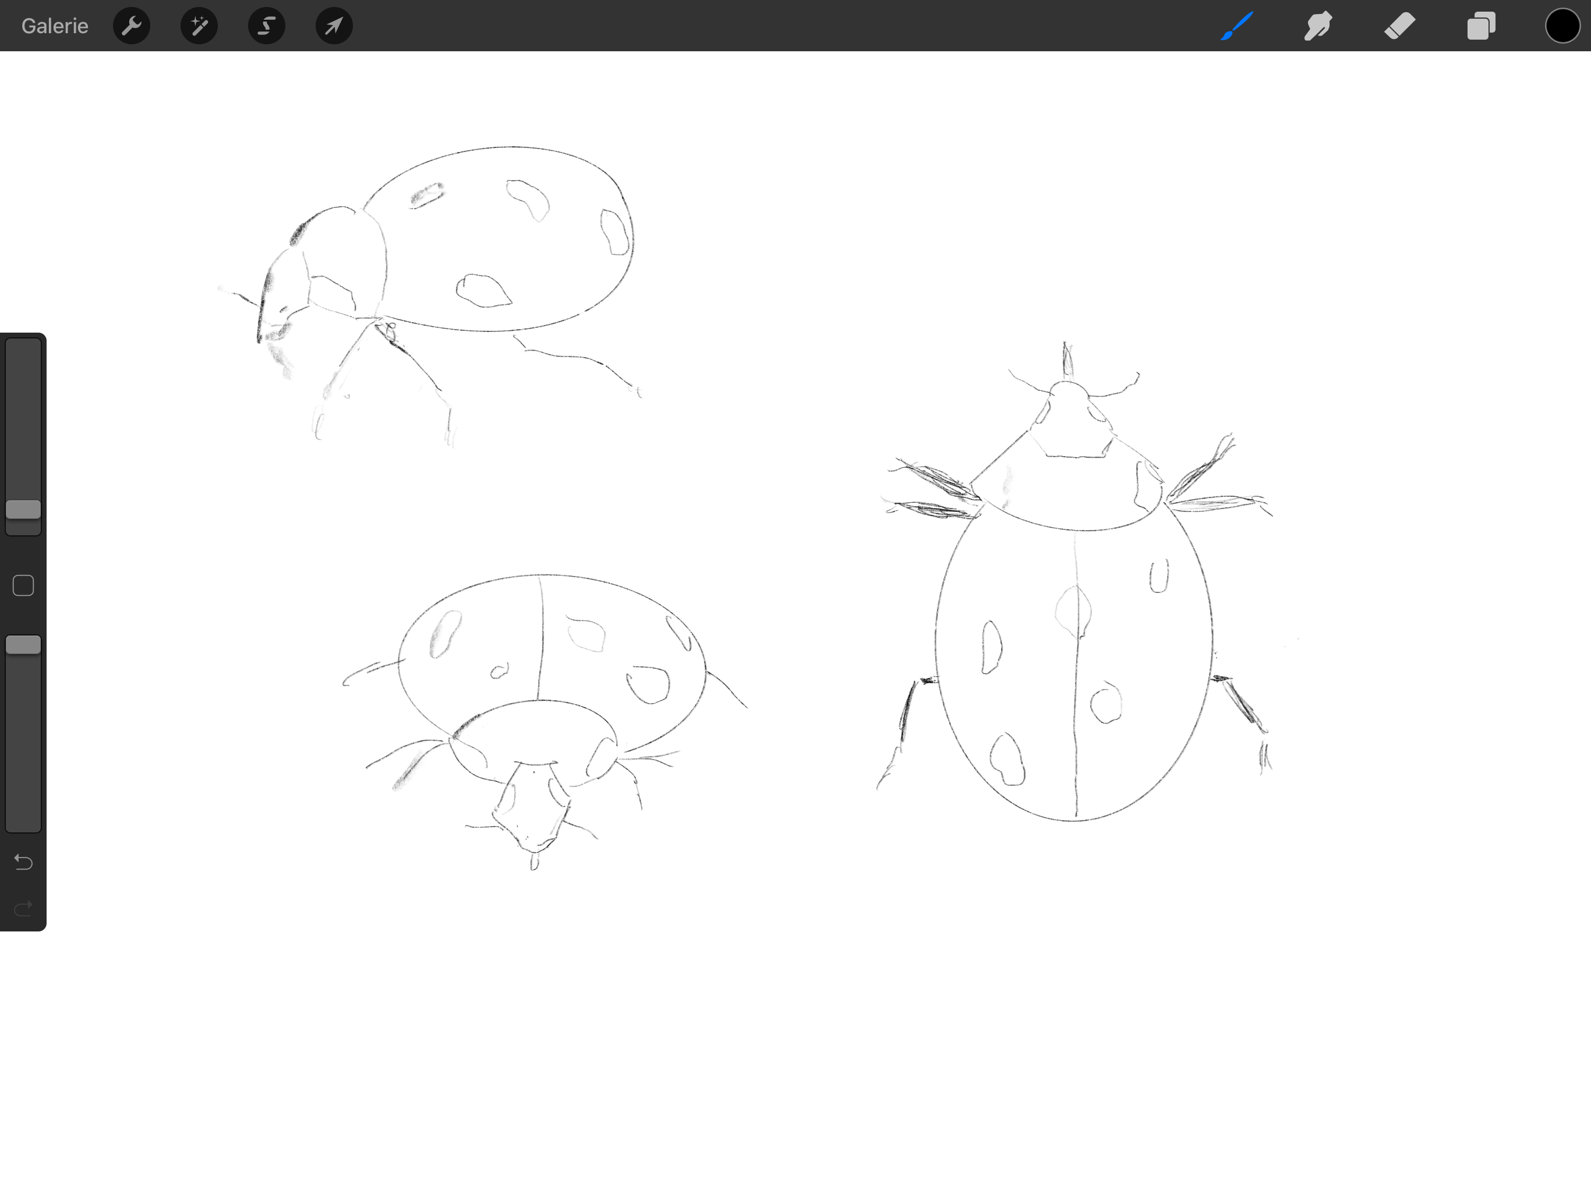Screen dimensions: 1591x1193
Task: Select the Eraser tool
Action: pyautogui.click(x=1399, y=27)
